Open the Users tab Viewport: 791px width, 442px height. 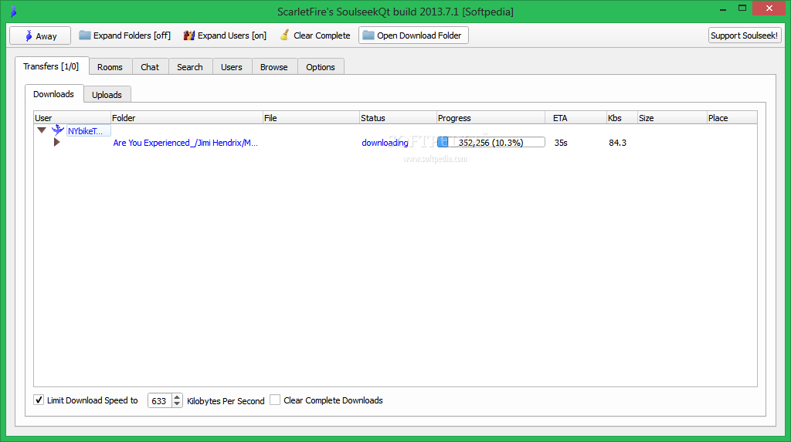(x=232, y=67)
